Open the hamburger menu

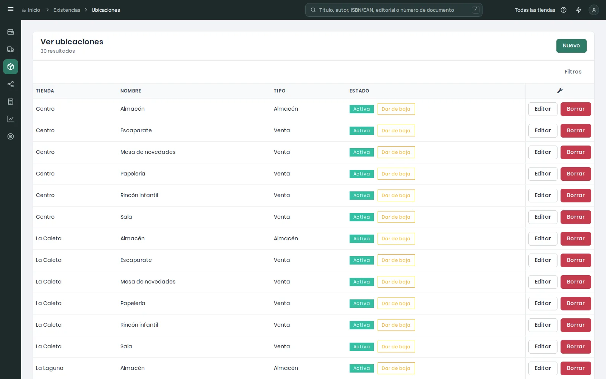(x=11, y=9)
